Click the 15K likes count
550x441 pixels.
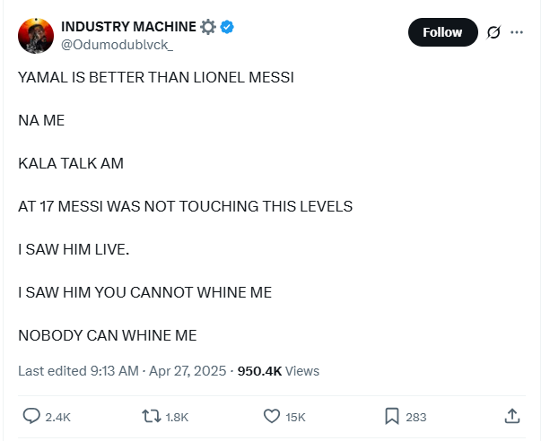[x=296, y=417]
